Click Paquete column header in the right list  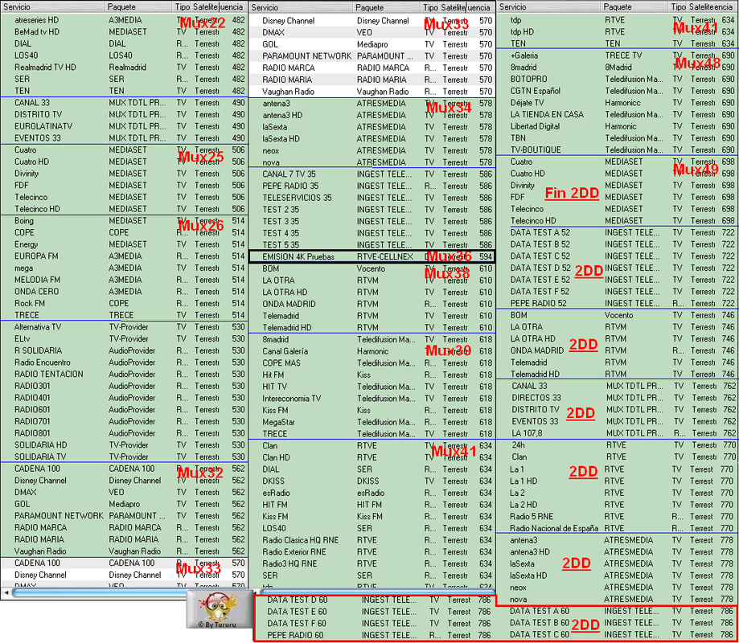[635, 7]
